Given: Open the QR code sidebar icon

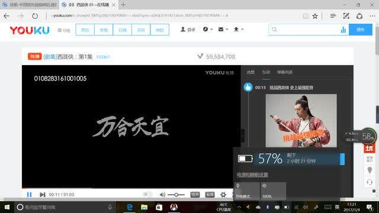Looking at the screenshot, I should [x=370, y=159].
